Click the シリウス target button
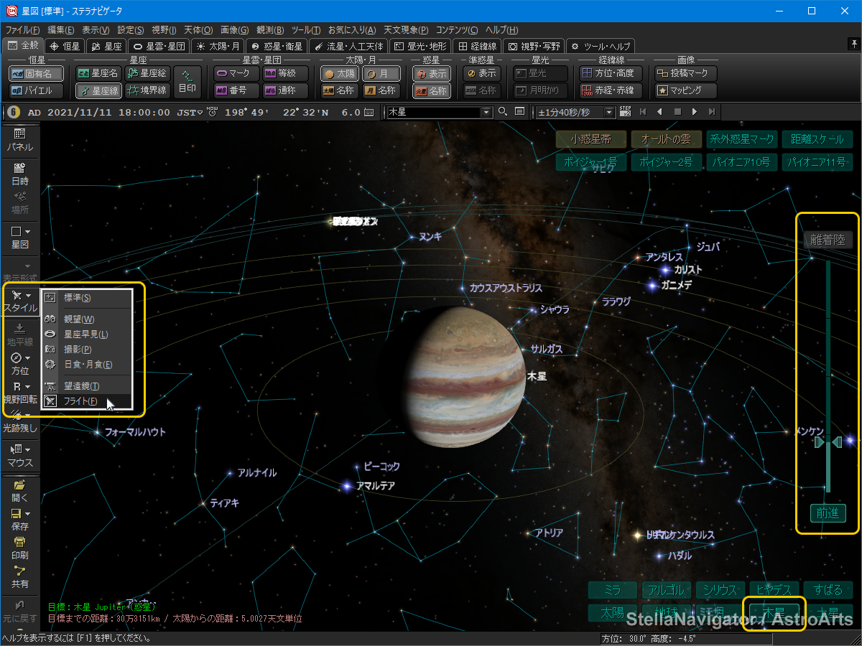 720,590
